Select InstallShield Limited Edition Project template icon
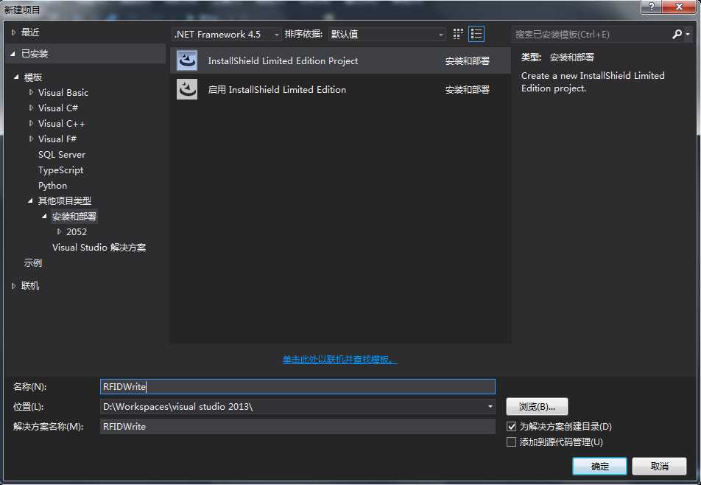Viewport: 701px width, 485px height. pos(187,60)
